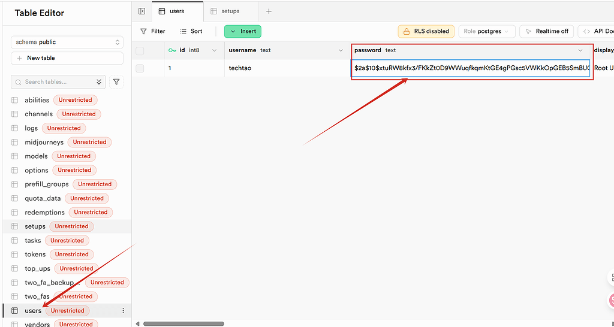The image size is (614, 327).
Task: Select id cell with value 1
Action: [194, 68]
